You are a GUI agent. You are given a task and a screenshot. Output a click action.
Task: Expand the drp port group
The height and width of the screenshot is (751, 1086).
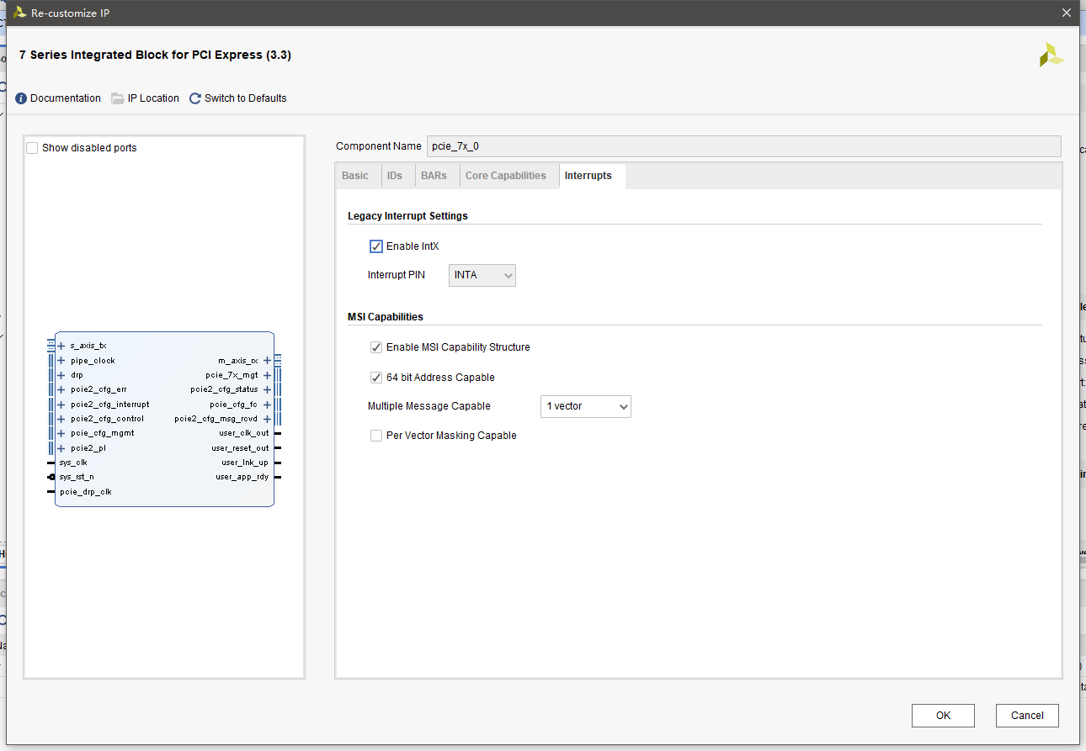point(61,375)
